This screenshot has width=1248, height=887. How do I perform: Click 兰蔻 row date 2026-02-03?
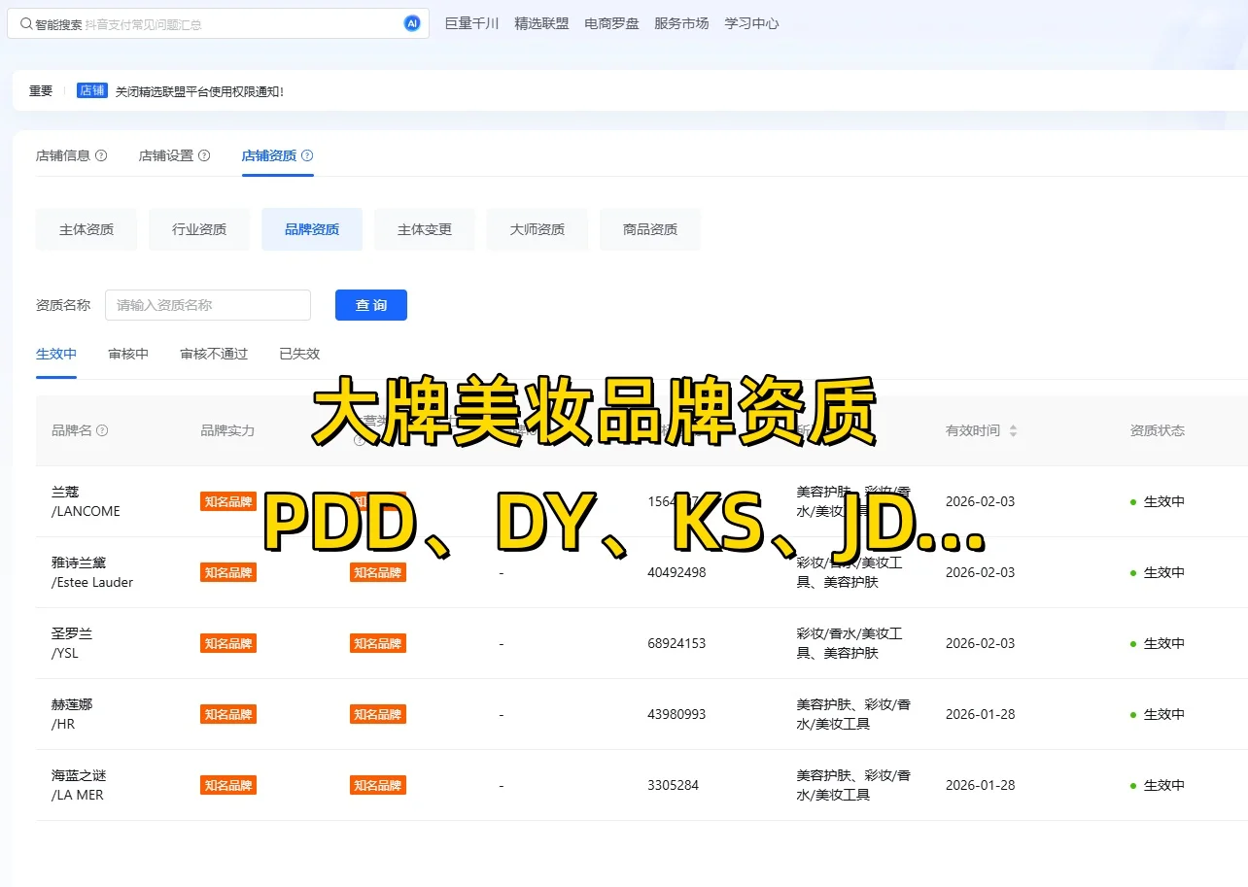980,501
